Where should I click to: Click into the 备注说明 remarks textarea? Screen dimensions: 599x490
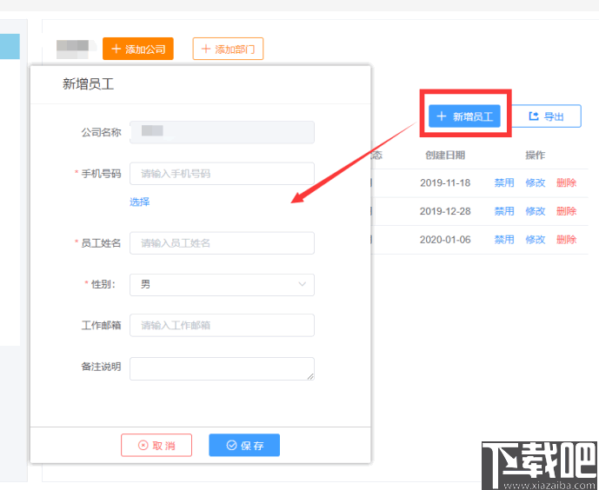click(x=222, y=368)
